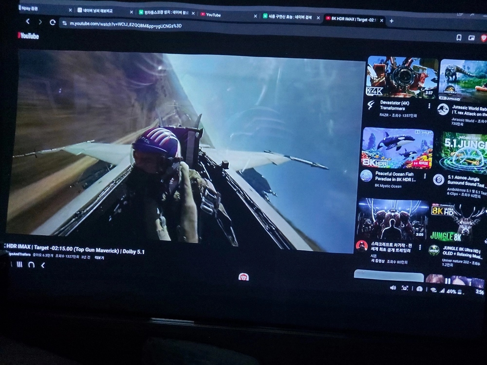The image size is (487, 365).
Task: Click 스타크래프트 차기작 video title
Action: click(391, 248)
